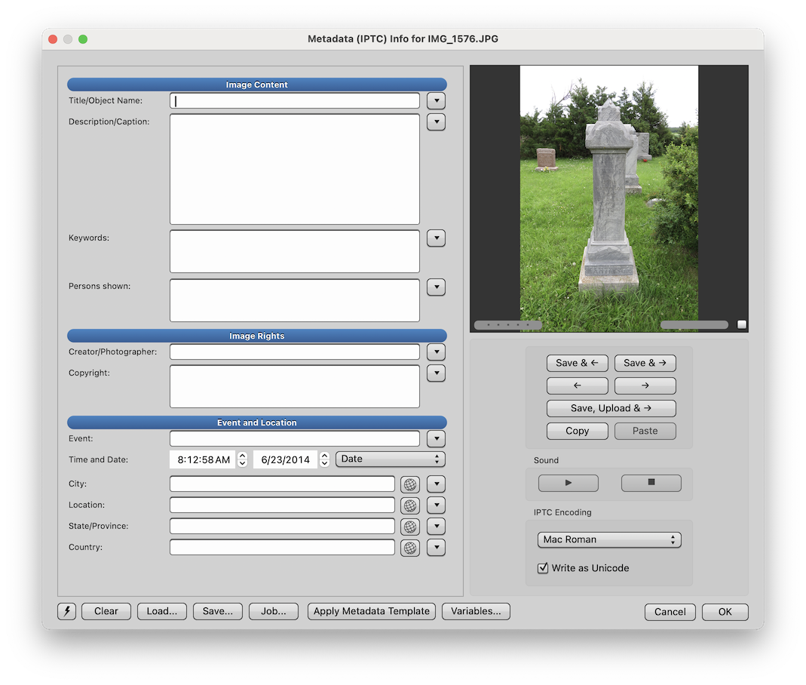The width and height of the screenshot is (806, 685).
Task: Click into the Description/Caption text field
Action: click(x=294, y=169)
